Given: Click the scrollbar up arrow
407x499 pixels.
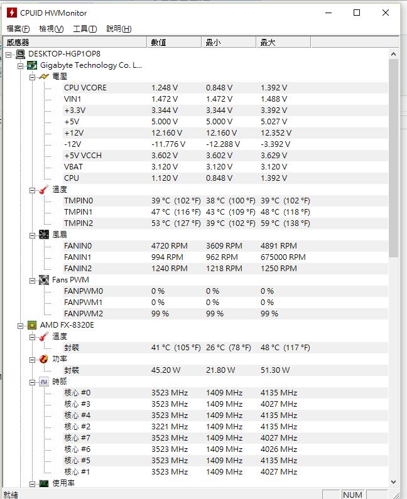Looking at the screenshot, I should click(394, 54).
